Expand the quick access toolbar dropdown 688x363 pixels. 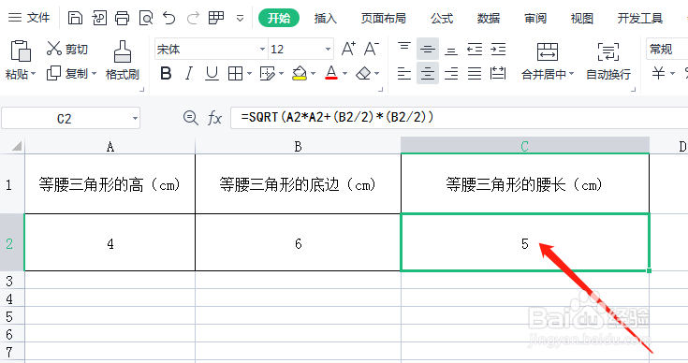[240, 19]
